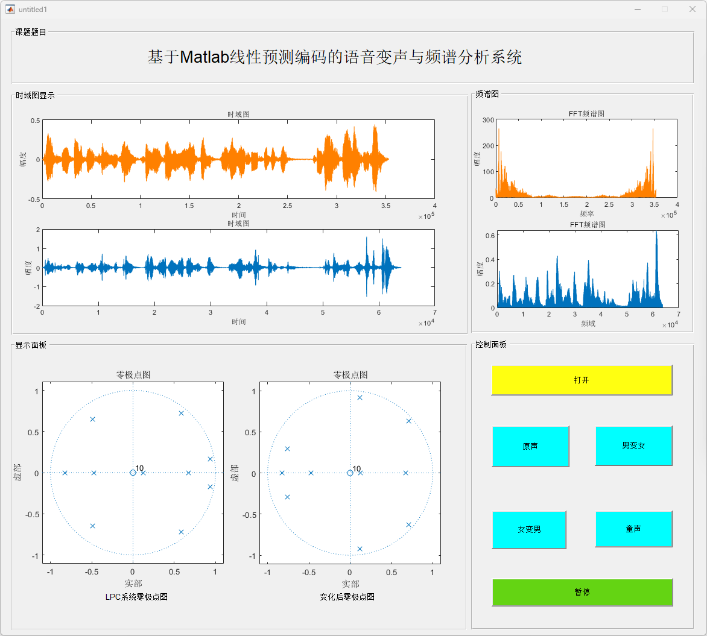Click the zero marker at origin in right 零极点图

click(350, 473)
